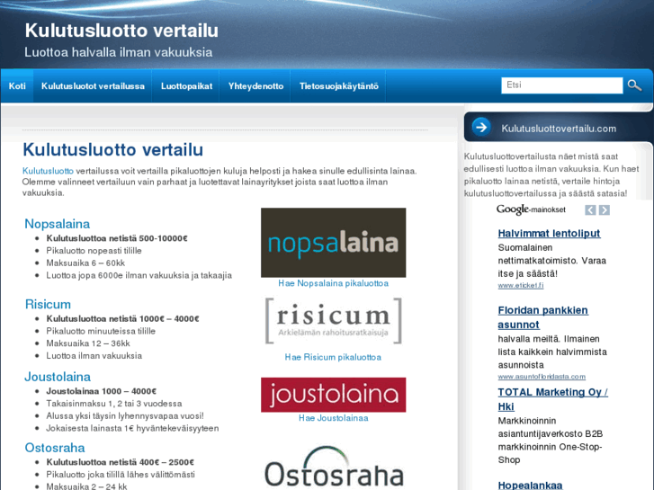Open TOTAL Marketing Oy / Hki ad link

click(x=552, y=399)
